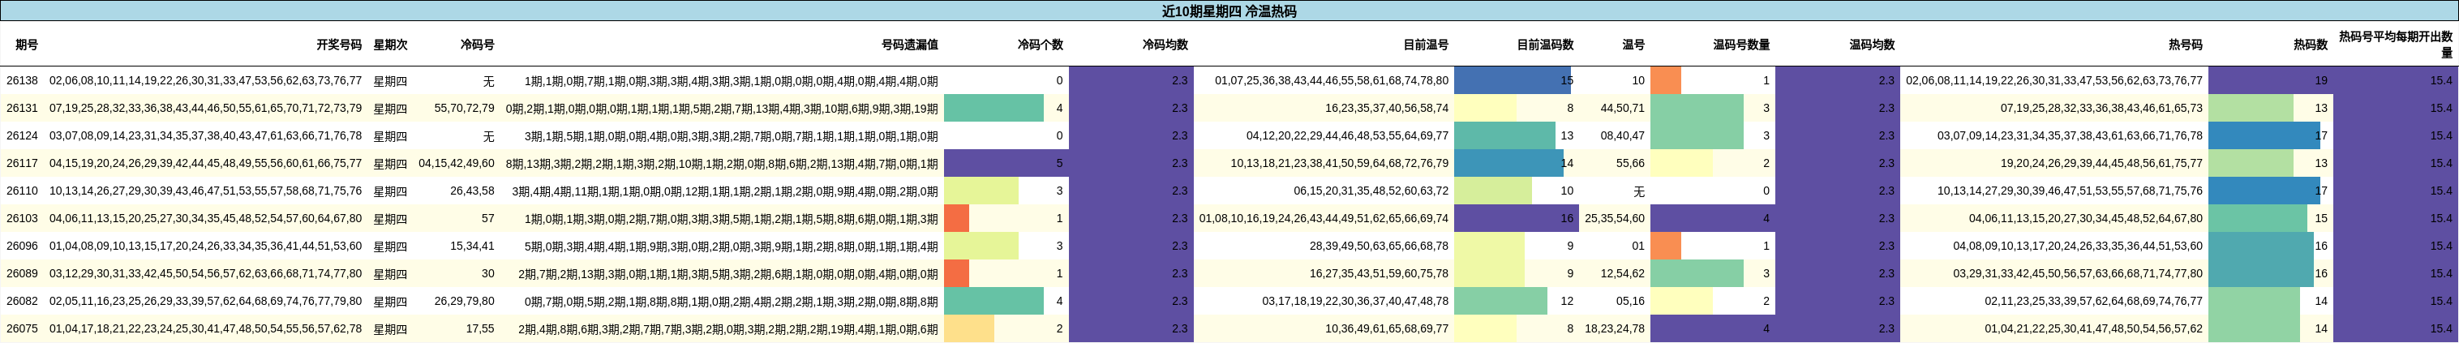The image size is (2459, 343).
Task: Click the '星期次' column header
Action: (x=390, y=45)
